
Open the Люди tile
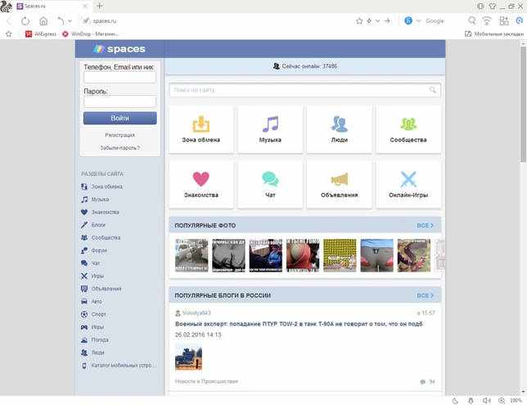(x=340, y=129)
